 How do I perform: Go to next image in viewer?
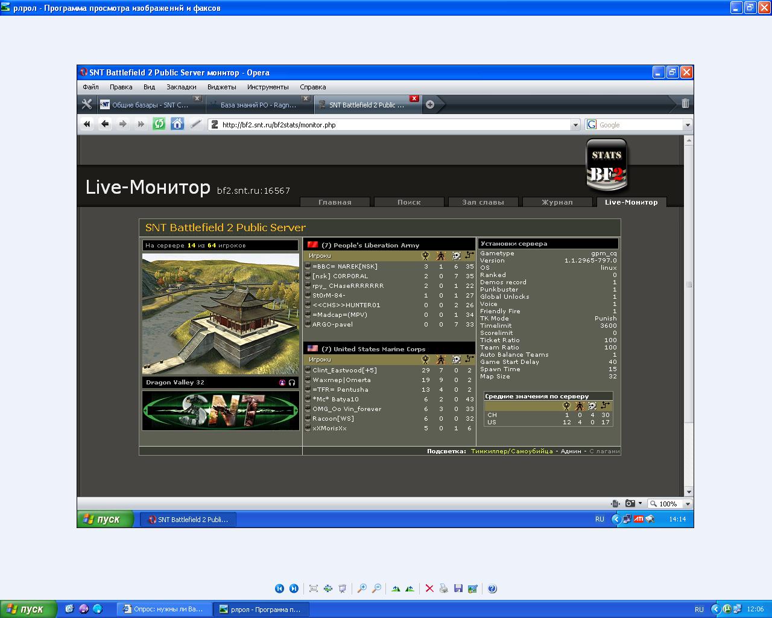294,588
